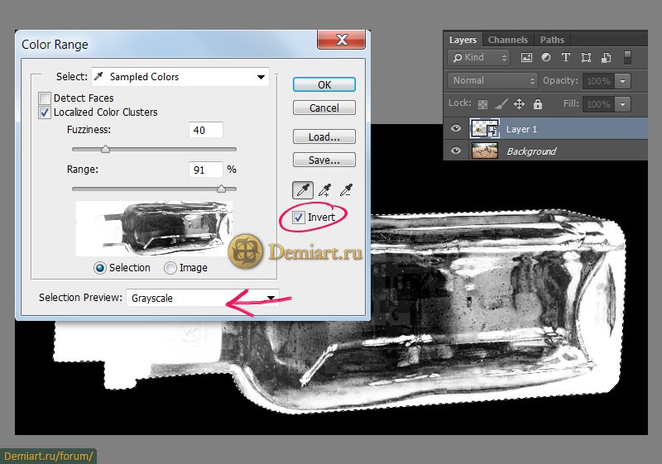Open the Demiart.ru/forum/ link
The width and height of the screenshot is (662, 464).
[x=48, y=456]
